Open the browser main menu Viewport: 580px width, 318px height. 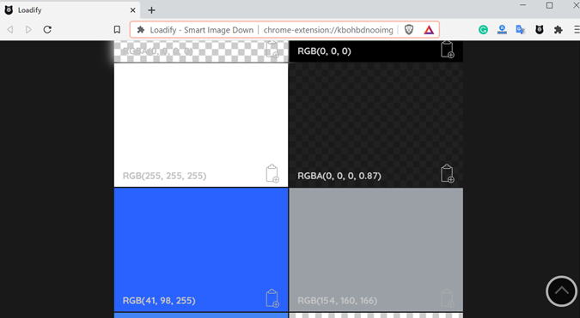[x=577, y=30]
